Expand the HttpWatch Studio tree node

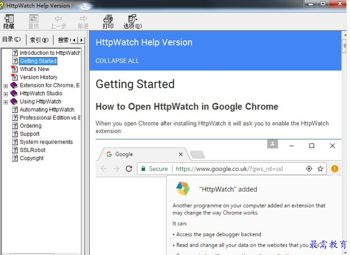pyautogui.click(x=6, y=94)
